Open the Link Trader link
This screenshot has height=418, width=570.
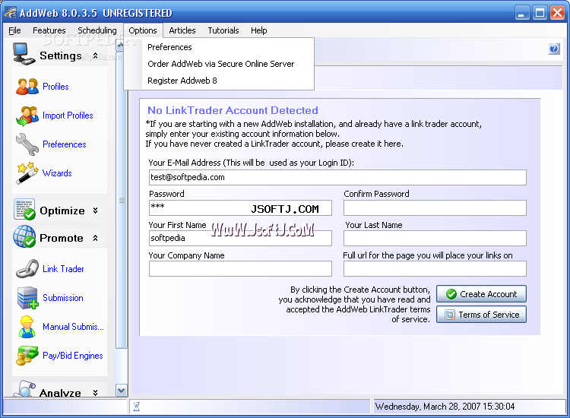tap(63, 269)
